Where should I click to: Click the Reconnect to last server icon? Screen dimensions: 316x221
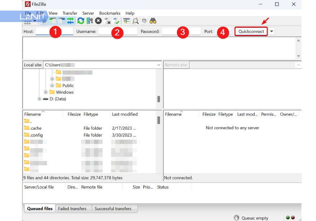[116, 21]
